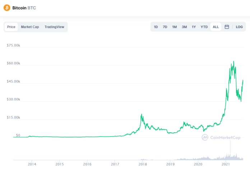Viewport: 250px width, 169px height.
Task: Click the orange Bitcoin logo icon
Action: 7,8
